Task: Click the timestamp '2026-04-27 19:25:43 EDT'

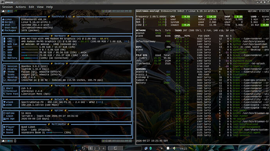Action: 152,141
